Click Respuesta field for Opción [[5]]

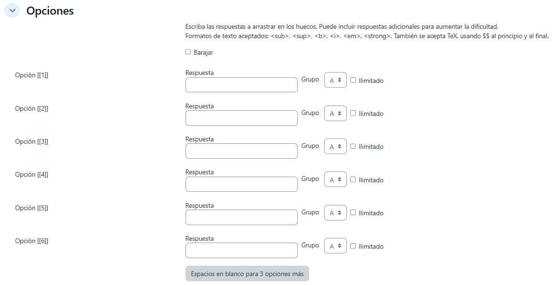(x=241, y=217)
